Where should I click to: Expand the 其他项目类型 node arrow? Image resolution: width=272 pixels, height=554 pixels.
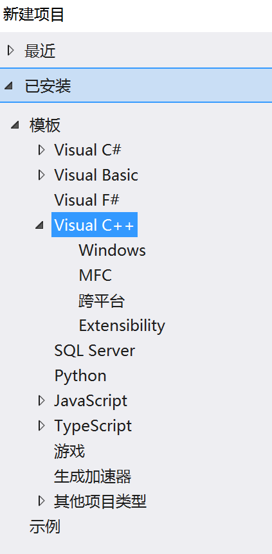(x=42, y=501)
